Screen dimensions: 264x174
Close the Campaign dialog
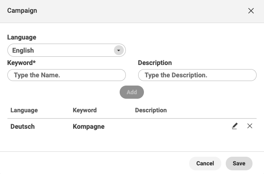coord(251,11)
